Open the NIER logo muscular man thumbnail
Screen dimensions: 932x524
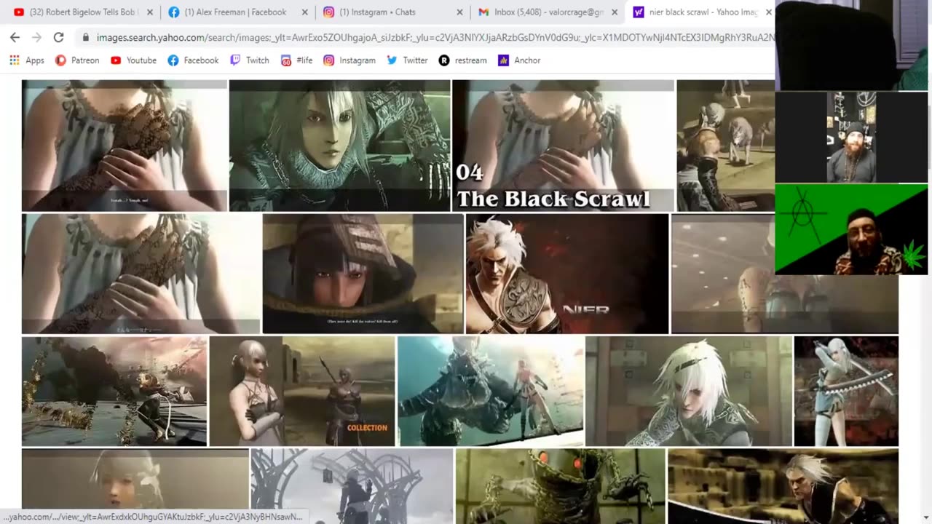pos(566,274)
